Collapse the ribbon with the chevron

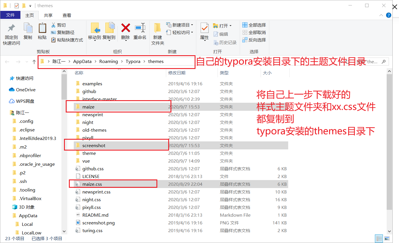[381, 15]
